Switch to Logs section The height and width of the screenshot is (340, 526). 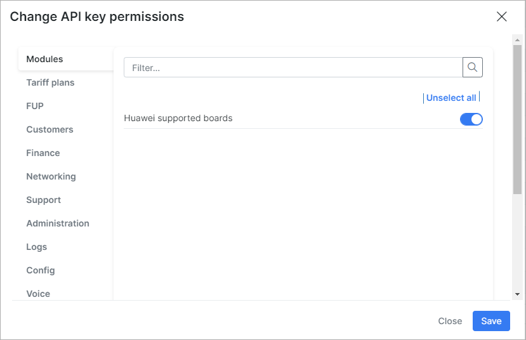coord(37,247)
